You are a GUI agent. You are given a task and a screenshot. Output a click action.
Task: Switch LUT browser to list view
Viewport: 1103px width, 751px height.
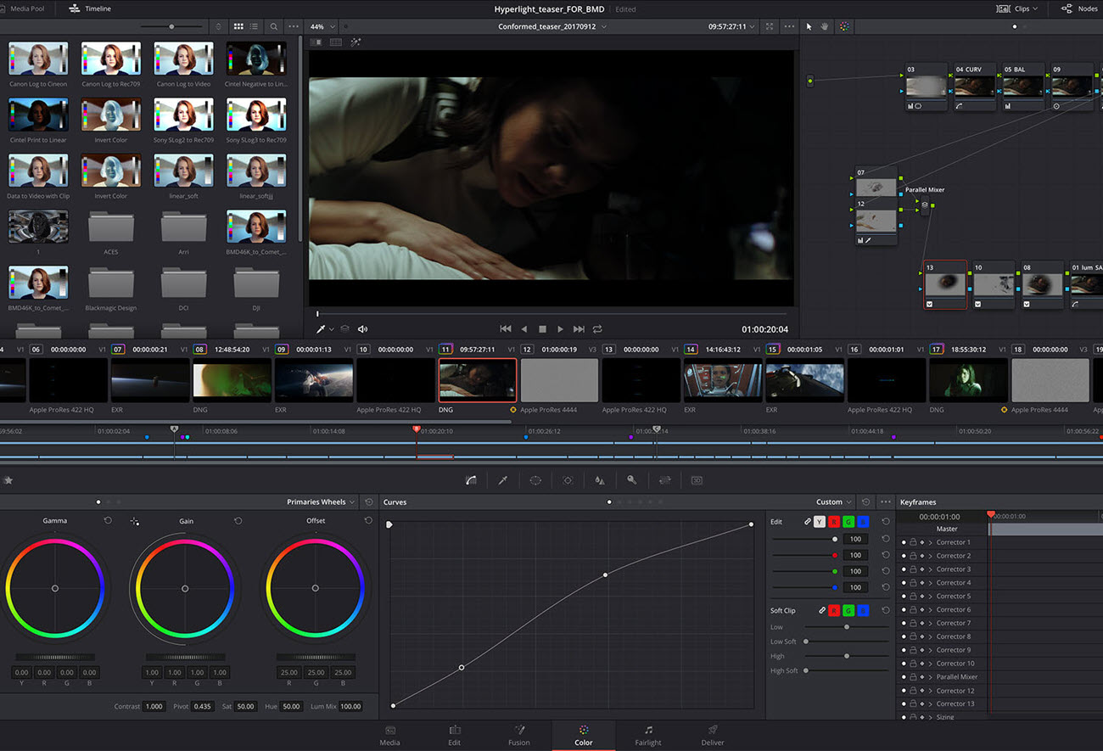255,26
